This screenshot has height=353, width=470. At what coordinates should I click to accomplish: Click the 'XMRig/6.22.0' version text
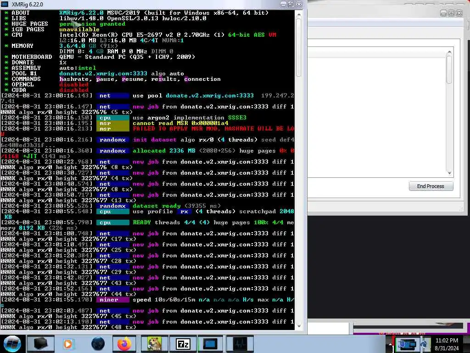pyautogui.click(x=81, y=13)
